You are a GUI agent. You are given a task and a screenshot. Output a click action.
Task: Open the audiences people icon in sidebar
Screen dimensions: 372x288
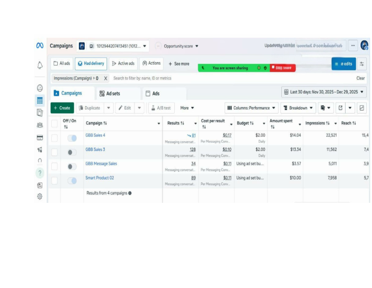(40, 125)
